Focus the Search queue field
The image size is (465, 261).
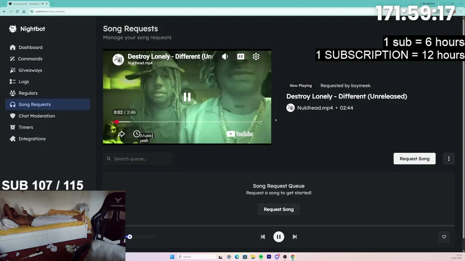click(138, 159)
